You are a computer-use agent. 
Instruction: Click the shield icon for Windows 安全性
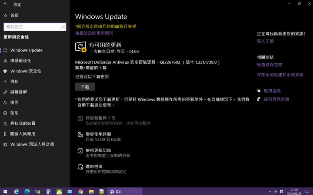pyautogui.click(x=5, y=71)
